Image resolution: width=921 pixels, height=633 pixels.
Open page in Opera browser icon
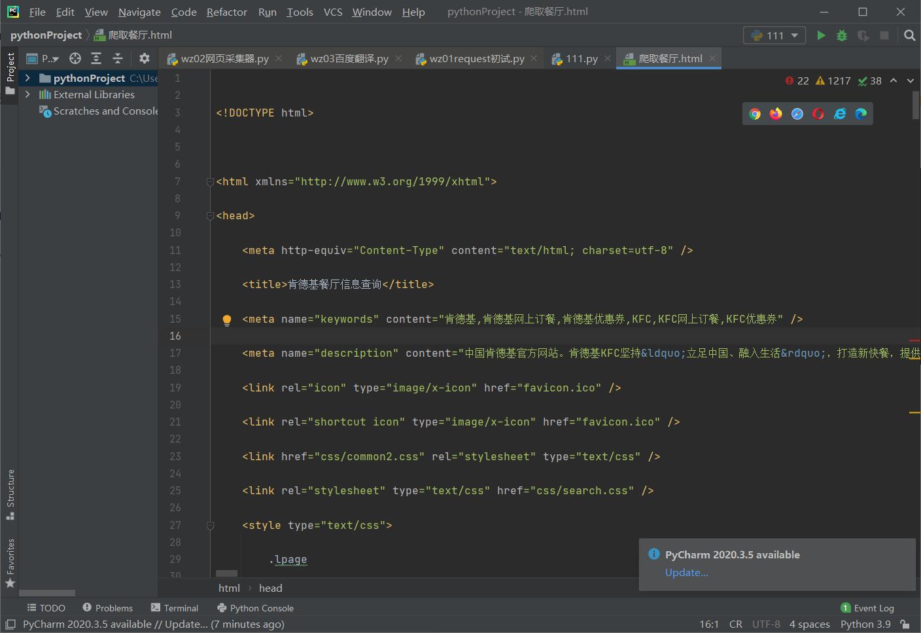[x=818, y=114]
